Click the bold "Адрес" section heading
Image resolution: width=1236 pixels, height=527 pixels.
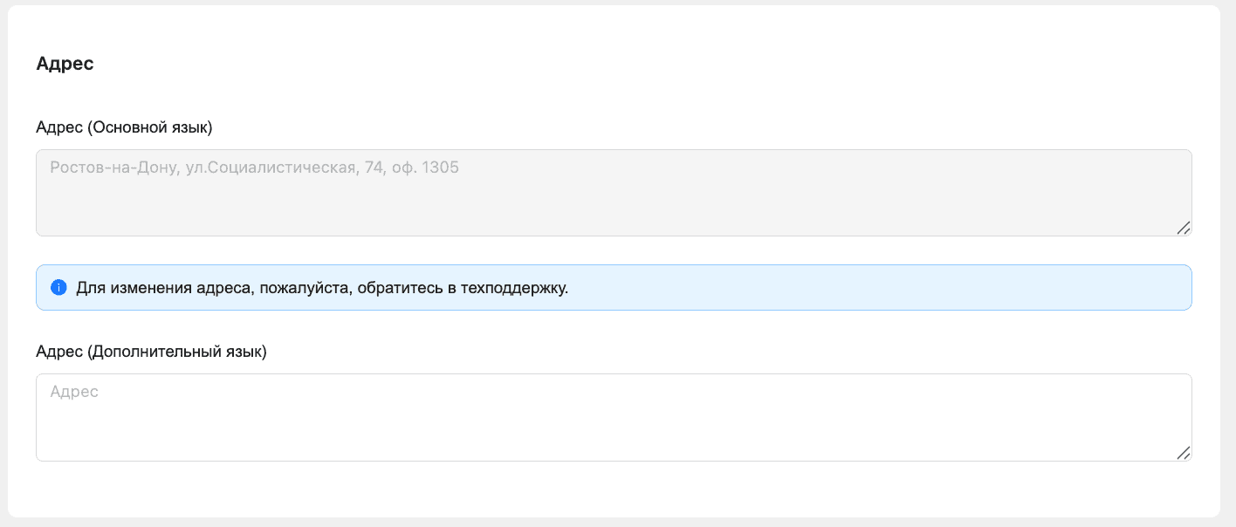(x=65, y=64)
